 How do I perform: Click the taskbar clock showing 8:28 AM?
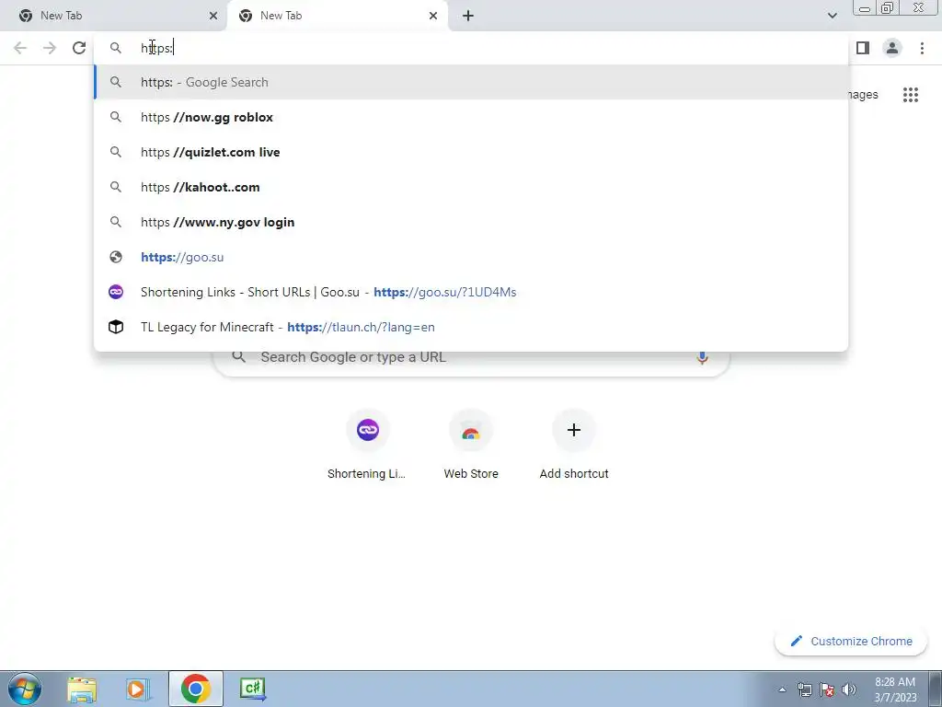point(895,690)
